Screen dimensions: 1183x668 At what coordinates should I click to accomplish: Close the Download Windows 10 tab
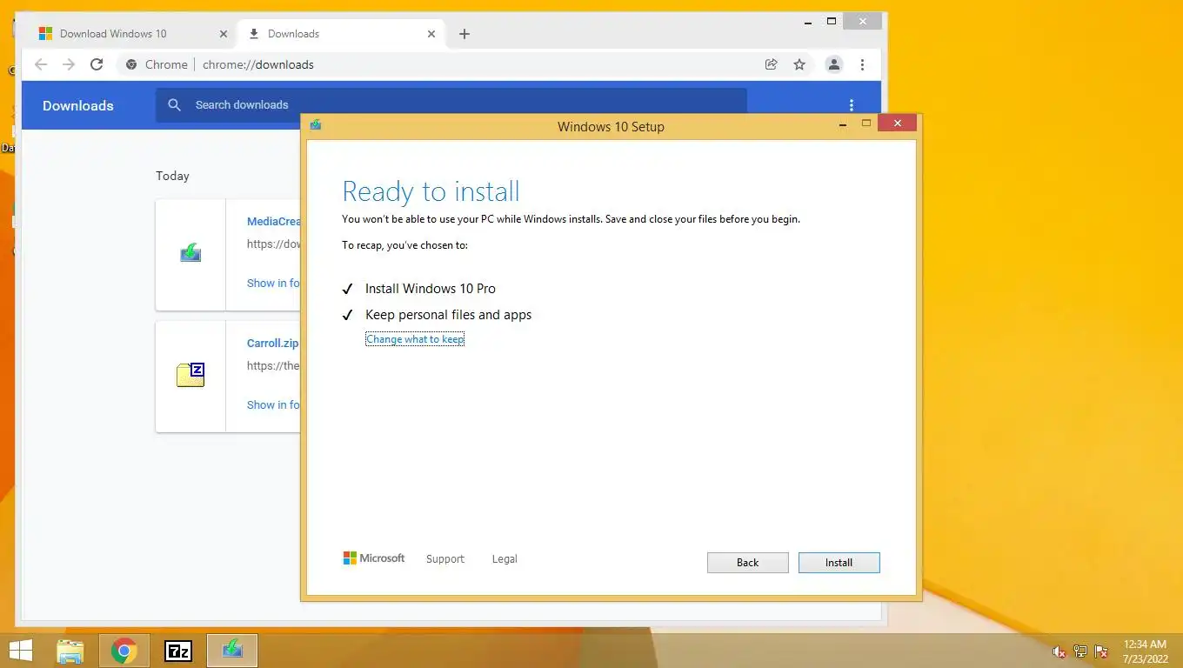(x=224, y=34)
